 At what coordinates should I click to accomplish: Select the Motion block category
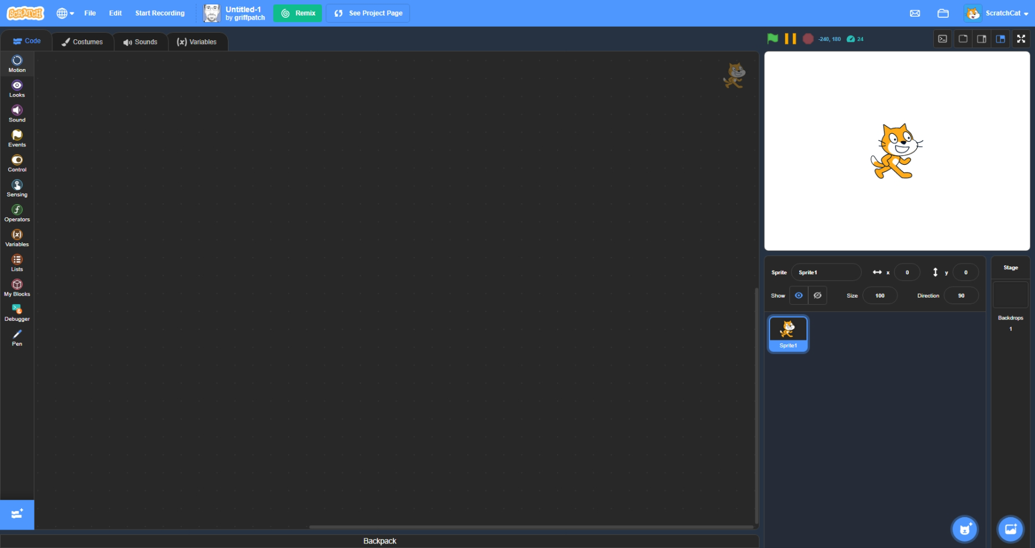click(x=17, y=62)
